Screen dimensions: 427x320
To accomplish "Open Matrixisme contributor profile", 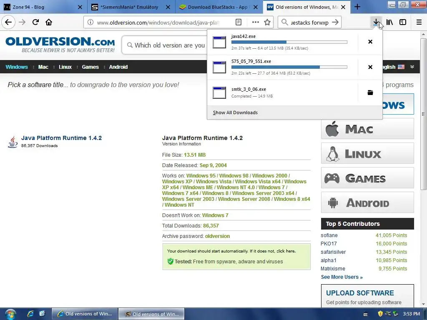I will pos(333,269).
